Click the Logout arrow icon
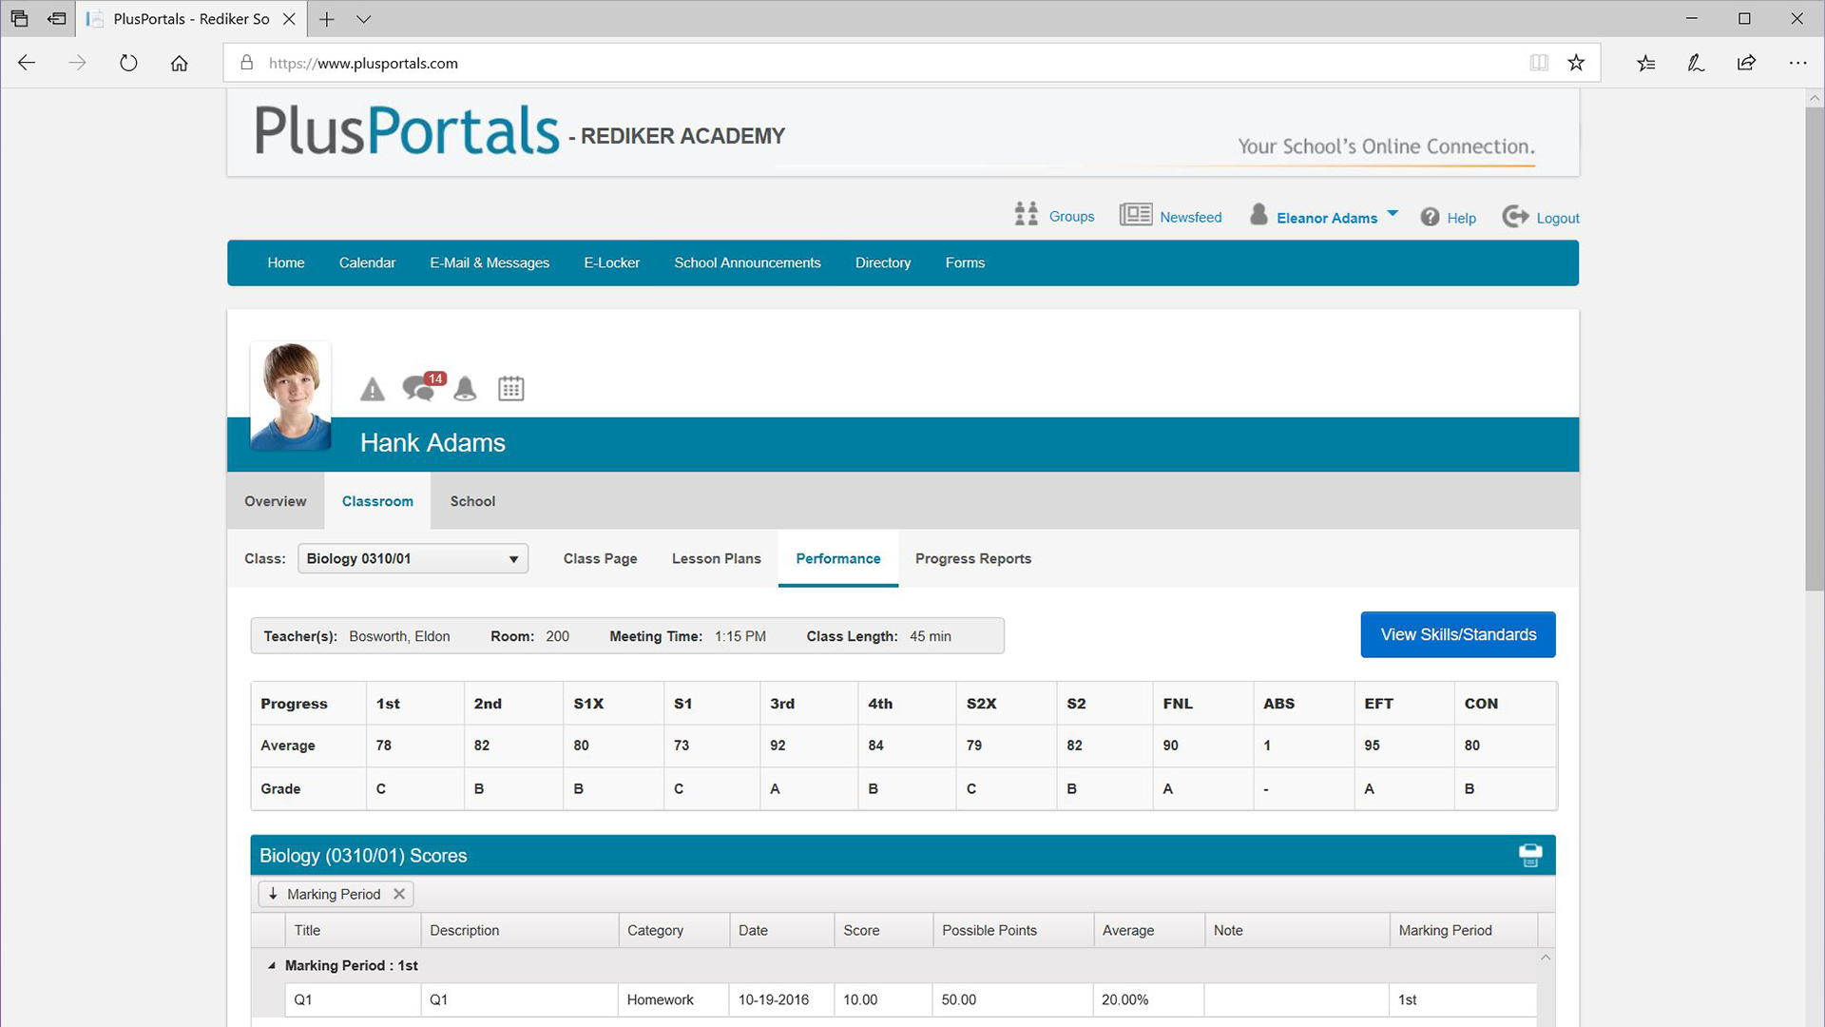The height and width of the screenshot is (1027, 1825). pyautogui.click(x=1515, y=216)
